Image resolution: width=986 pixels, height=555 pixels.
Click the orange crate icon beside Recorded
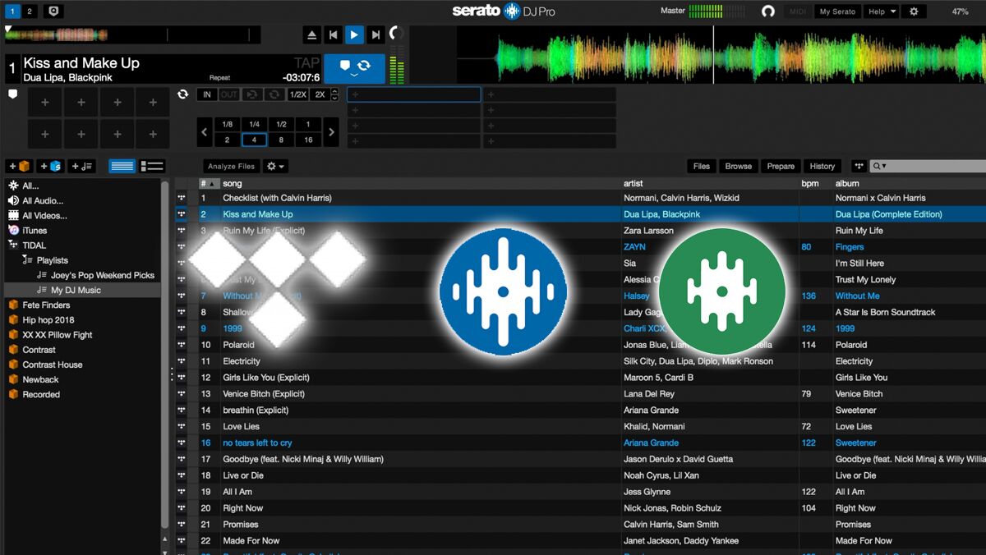(13, 394)
